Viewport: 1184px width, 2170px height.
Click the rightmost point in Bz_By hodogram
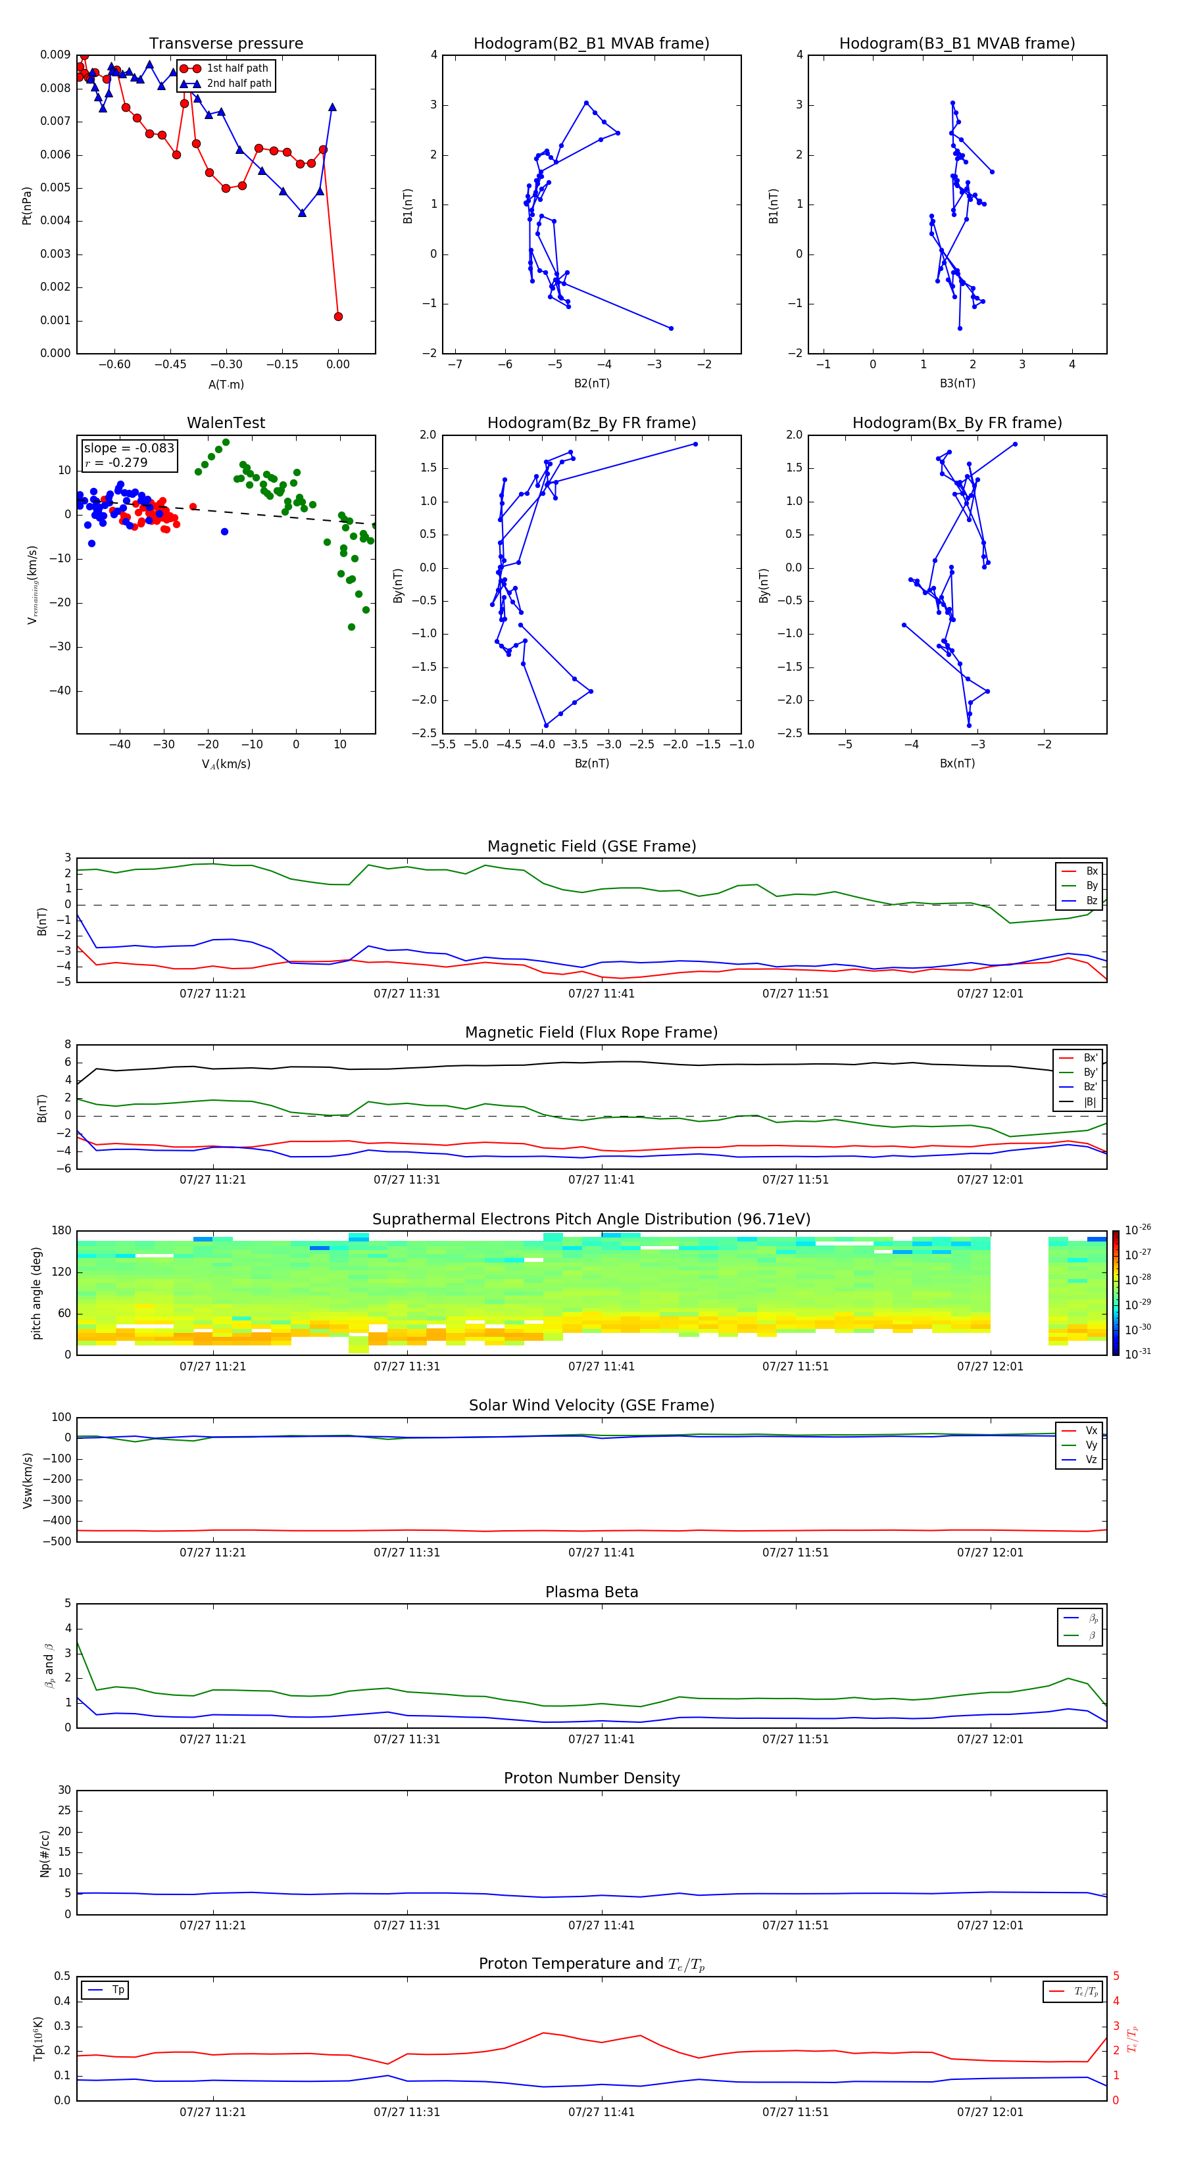695,444
